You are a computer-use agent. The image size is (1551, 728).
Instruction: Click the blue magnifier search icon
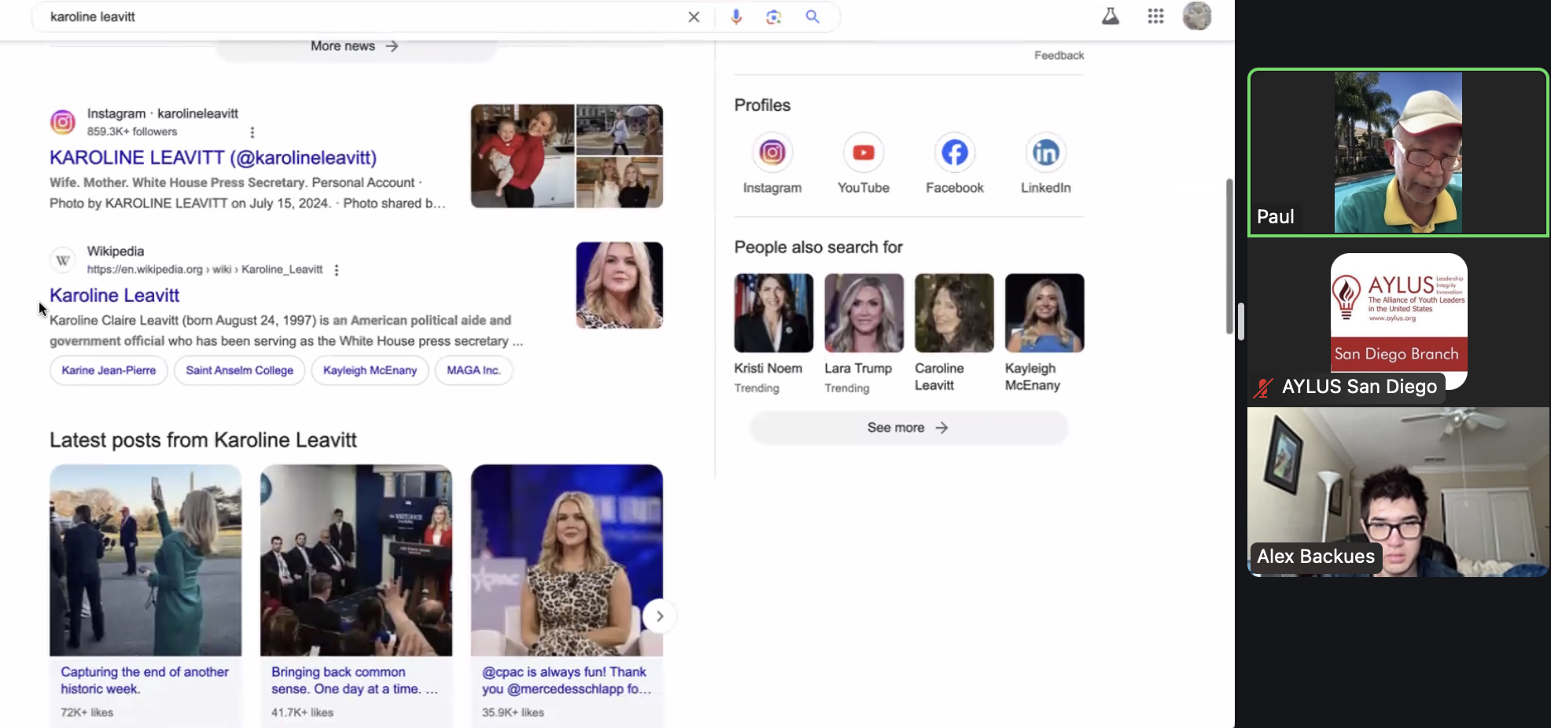pyautogui.click(x=812, y=17)
